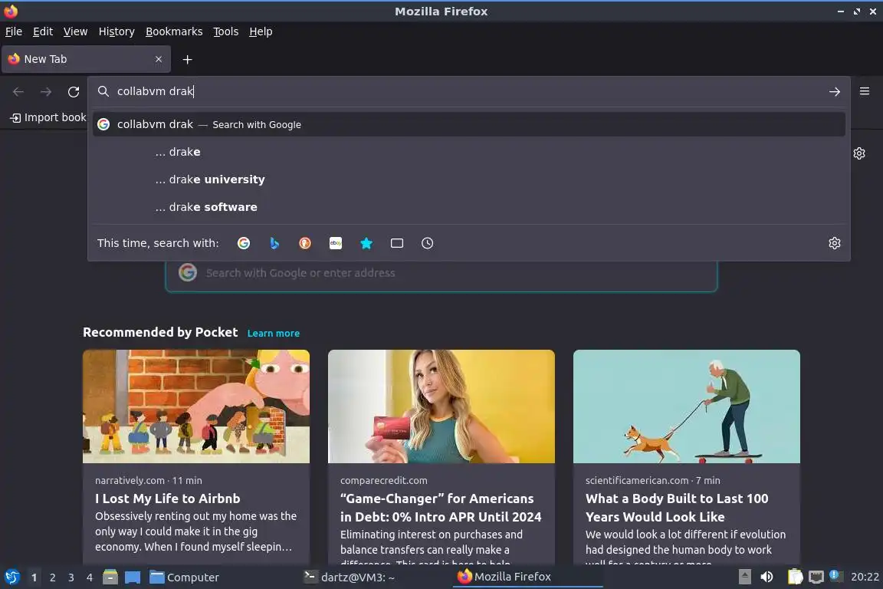Click the taskbar start menu logo
The width and height of the screenshot is (883, 589).
pyautogui.click(x=11, y=577)
